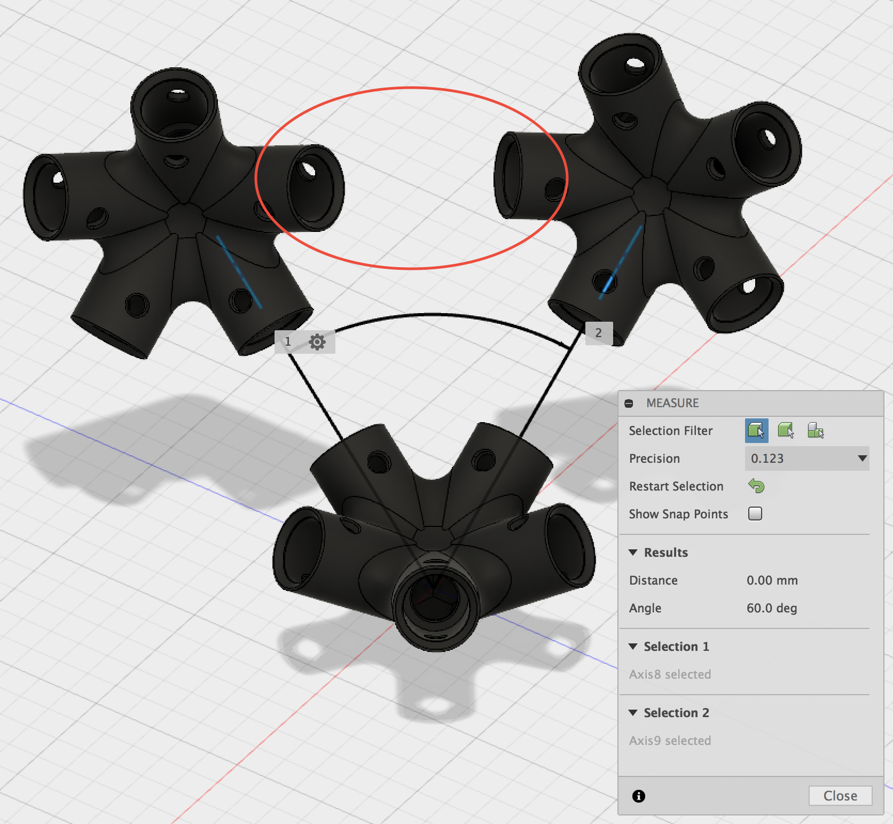Collapse the Results section
This screenshot has width=893, height=824.
(633, 553)
